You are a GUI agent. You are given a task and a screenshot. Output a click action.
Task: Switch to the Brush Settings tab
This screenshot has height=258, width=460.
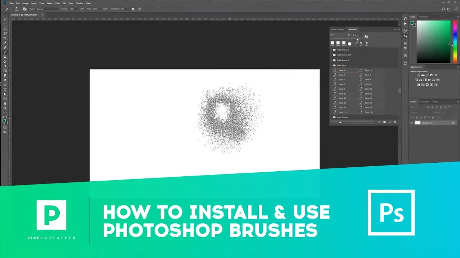(337, 29)
